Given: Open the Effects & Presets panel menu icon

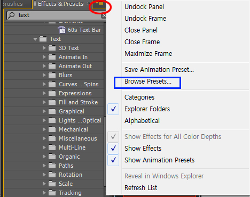Looking at the screenshot, I should point(100,4).
